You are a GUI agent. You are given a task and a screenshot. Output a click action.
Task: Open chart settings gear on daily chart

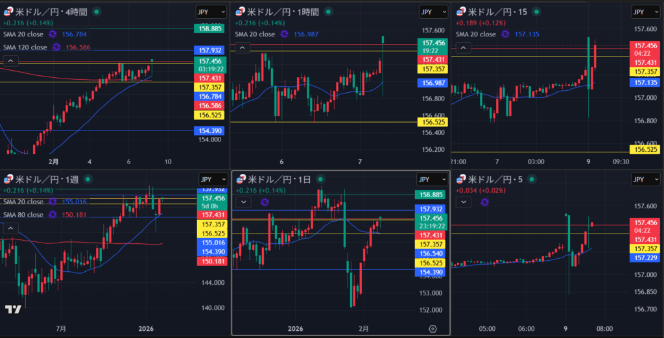(433, 329)
